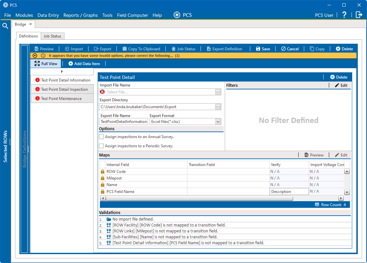
Task: Delete the bridge definition from the top toolbar
Action: click(344, 49)
